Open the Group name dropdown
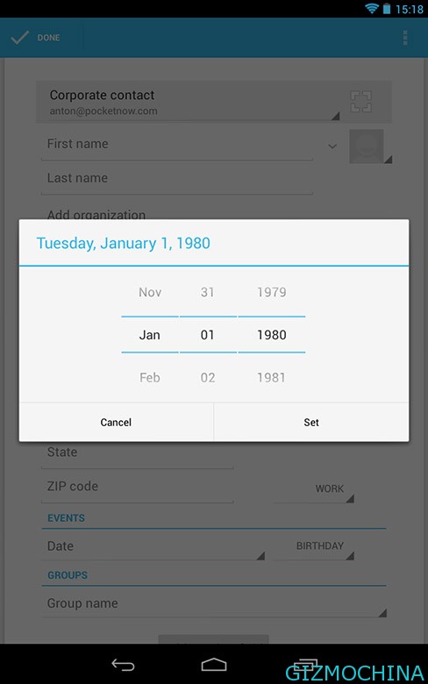Viewport: 428px width, 684px height. (x=214, y=603)
